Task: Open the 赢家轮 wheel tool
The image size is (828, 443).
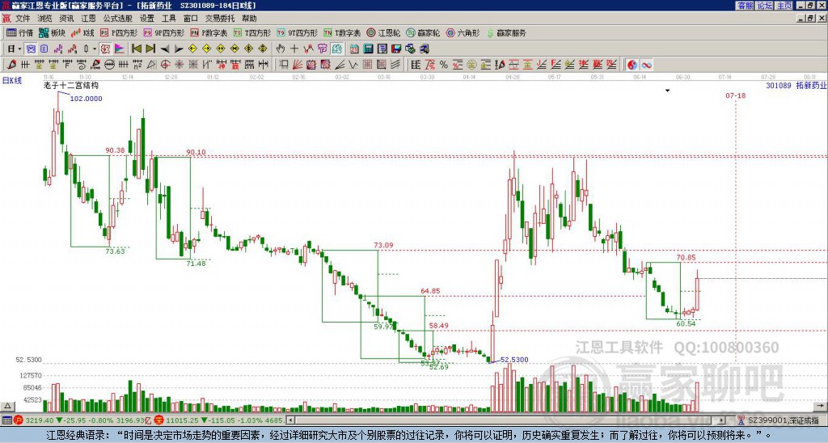Action: point(423,32)
